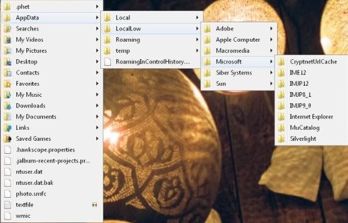
Task: Click the Links folder icon
Action: 7,127
